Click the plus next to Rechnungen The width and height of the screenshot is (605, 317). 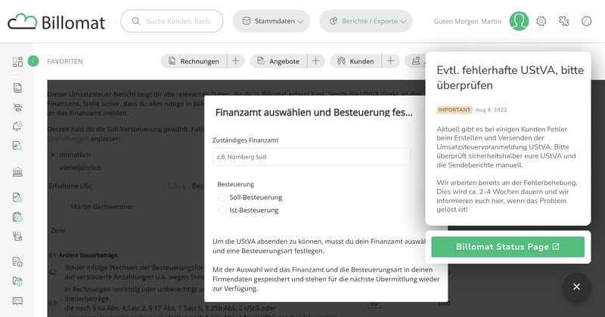(235, 61)
